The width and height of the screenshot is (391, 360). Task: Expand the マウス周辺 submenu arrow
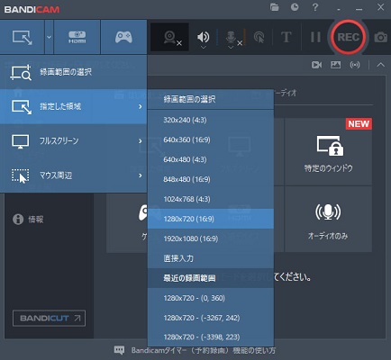(x=141, y=175)
